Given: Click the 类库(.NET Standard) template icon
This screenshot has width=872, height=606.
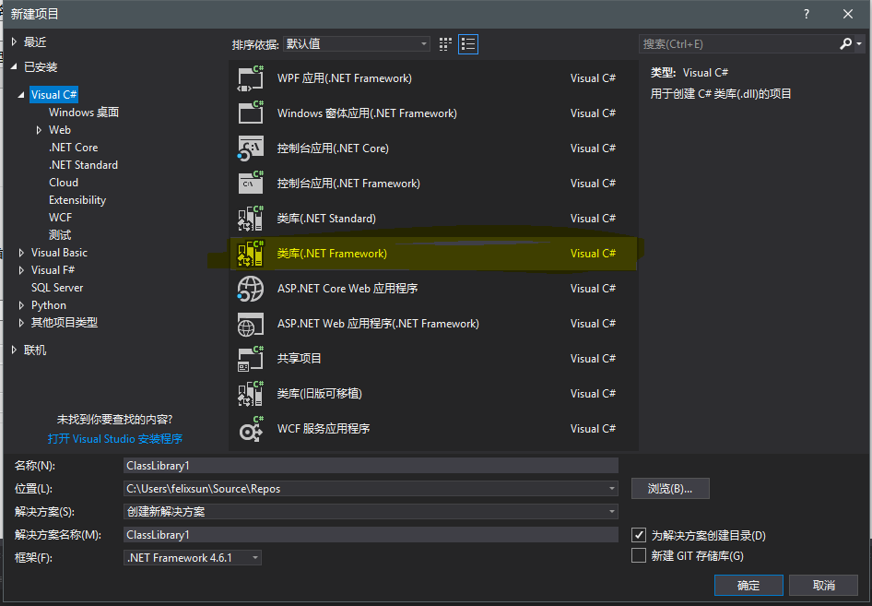Looking at the screenshot, I should point(250,218).
